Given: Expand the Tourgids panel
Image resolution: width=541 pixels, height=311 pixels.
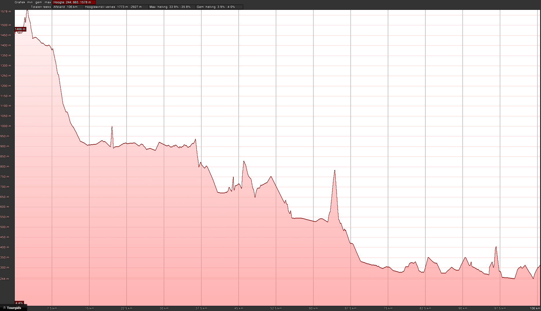Looking at the screenshot, I should click(x=13, y=308).
